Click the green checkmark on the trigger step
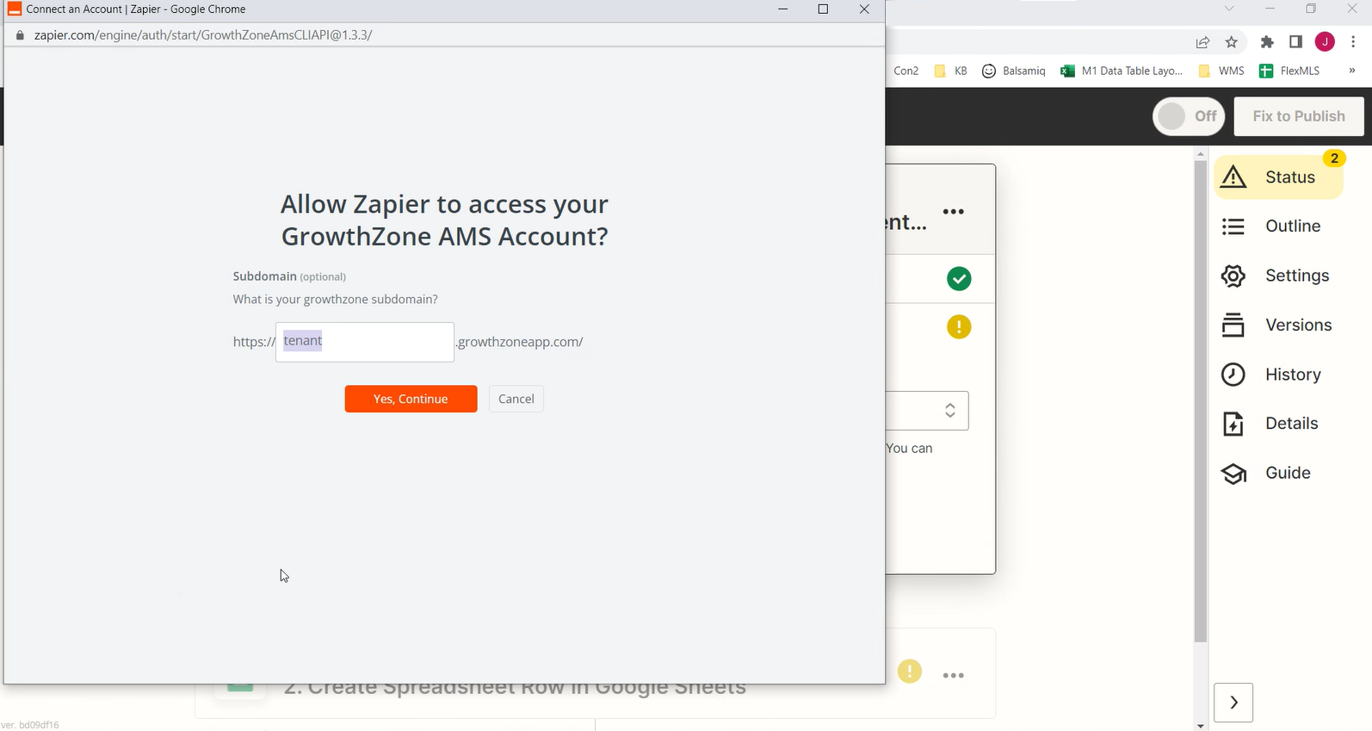 (959, 278)
